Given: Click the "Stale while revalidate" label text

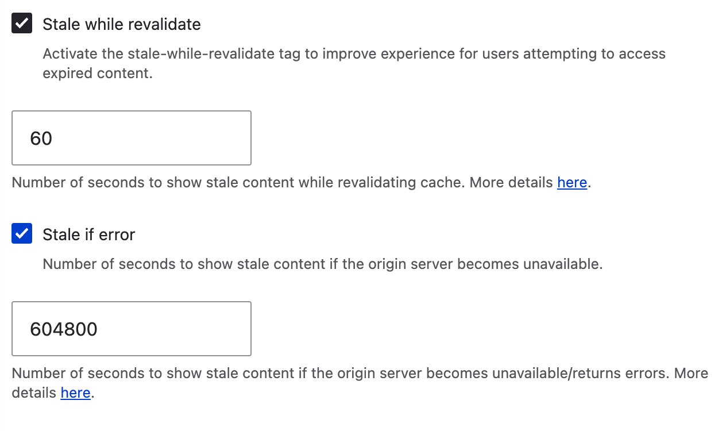Looking at the screenshot, I should tap(122, 24).
